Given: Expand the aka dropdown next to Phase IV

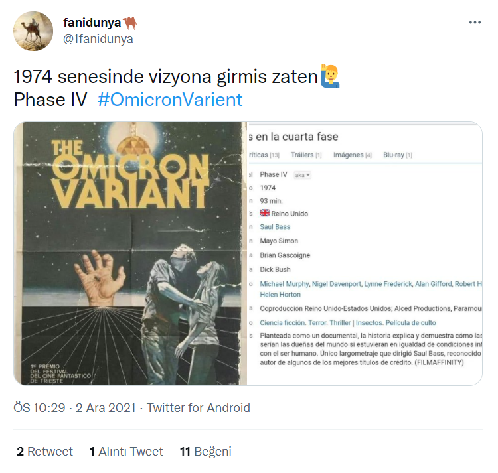Looking at the screenshot, I should pyautogui.click(x=302, y=175).
